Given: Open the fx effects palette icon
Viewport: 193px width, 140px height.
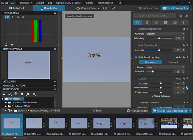Looking at the screenshot, I should [185, 22].
